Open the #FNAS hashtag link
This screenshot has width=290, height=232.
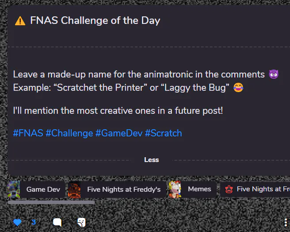click(x=28, y=133)
